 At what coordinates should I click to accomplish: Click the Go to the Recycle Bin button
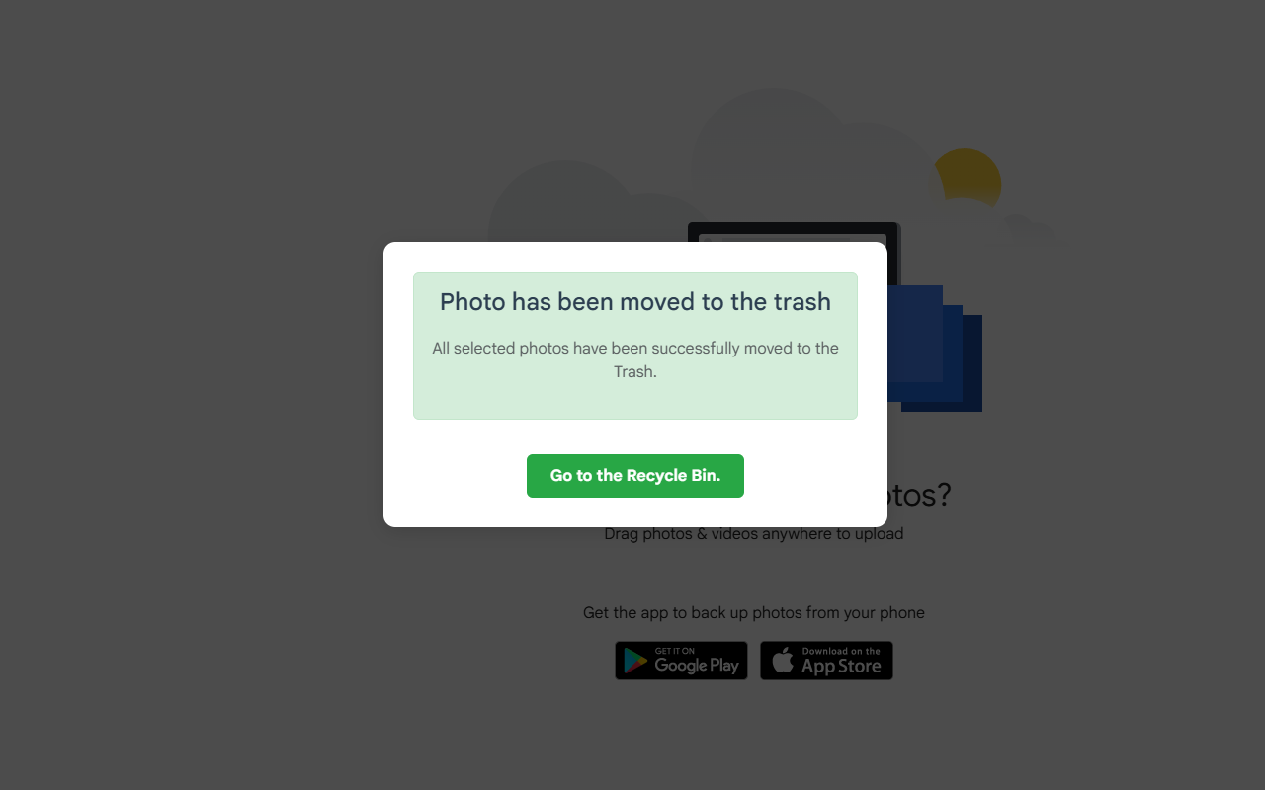click(635, 476)
